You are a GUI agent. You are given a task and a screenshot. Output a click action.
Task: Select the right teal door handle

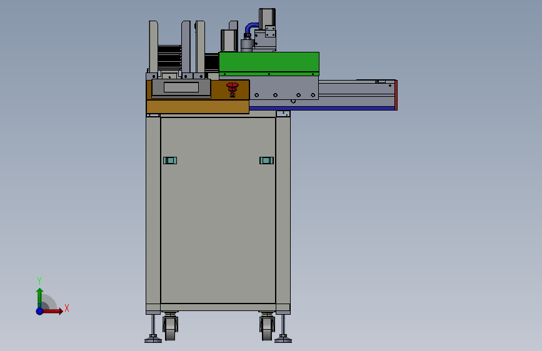pos(266,161)
